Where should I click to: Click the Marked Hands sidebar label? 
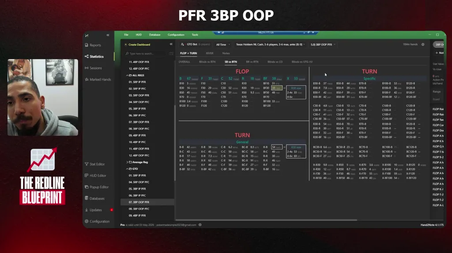click(100, 79)
